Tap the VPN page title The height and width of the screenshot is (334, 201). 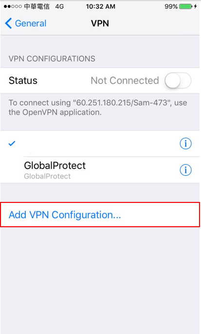(100, 23)
